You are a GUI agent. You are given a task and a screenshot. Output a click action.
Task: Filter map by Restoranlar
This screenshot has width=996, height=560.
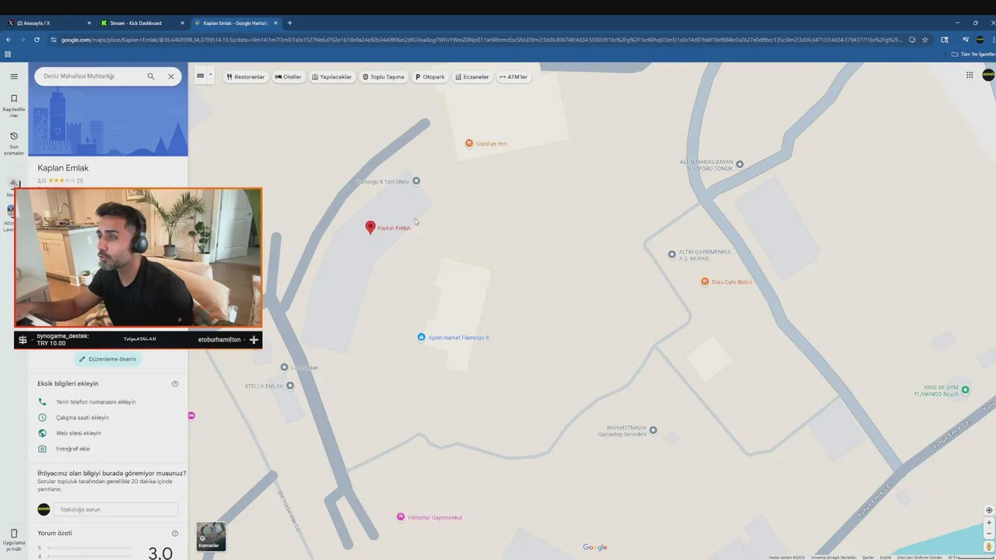246,77
